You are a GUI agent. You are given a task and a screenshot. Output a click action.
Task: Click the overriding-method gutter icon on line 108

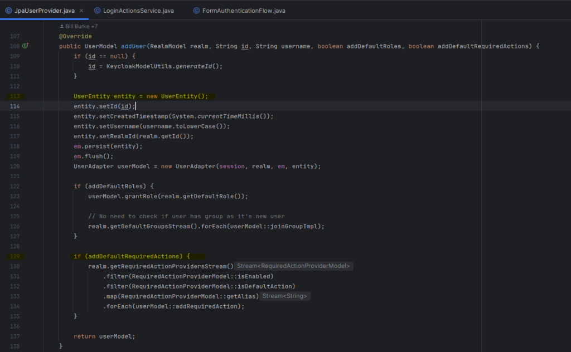coord(25,46)
